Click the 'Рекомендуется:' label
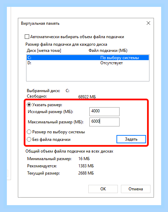 click(42, 166)
